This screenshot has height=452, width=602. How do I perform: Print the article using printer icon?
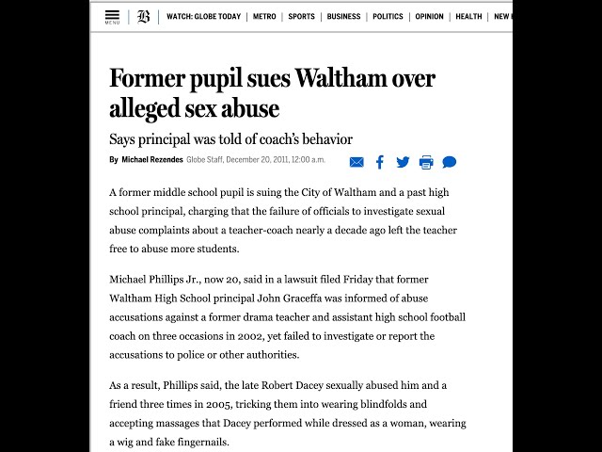tap(426, 162)
